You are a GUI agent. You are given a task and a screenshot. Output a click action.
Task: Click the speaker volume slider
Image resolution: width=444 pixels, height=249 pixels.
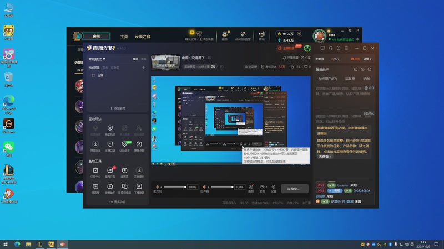click(x=222, y=187)
